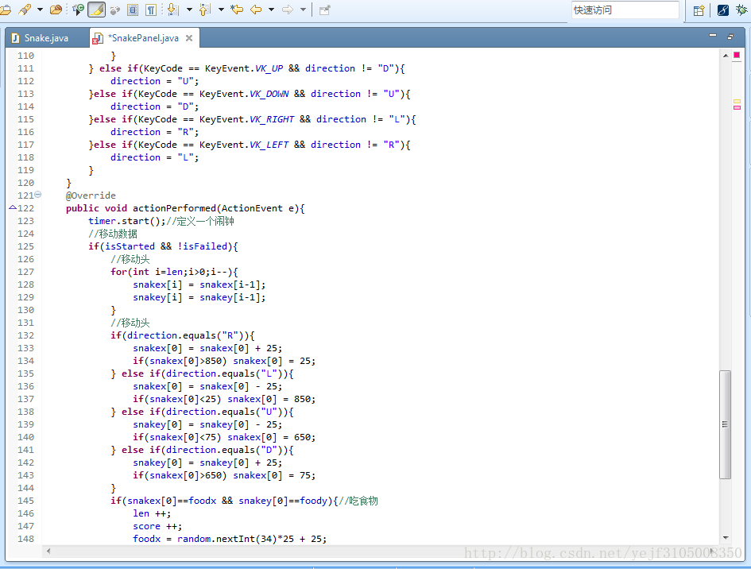Jump to Next Annotation

pos(173,10)
